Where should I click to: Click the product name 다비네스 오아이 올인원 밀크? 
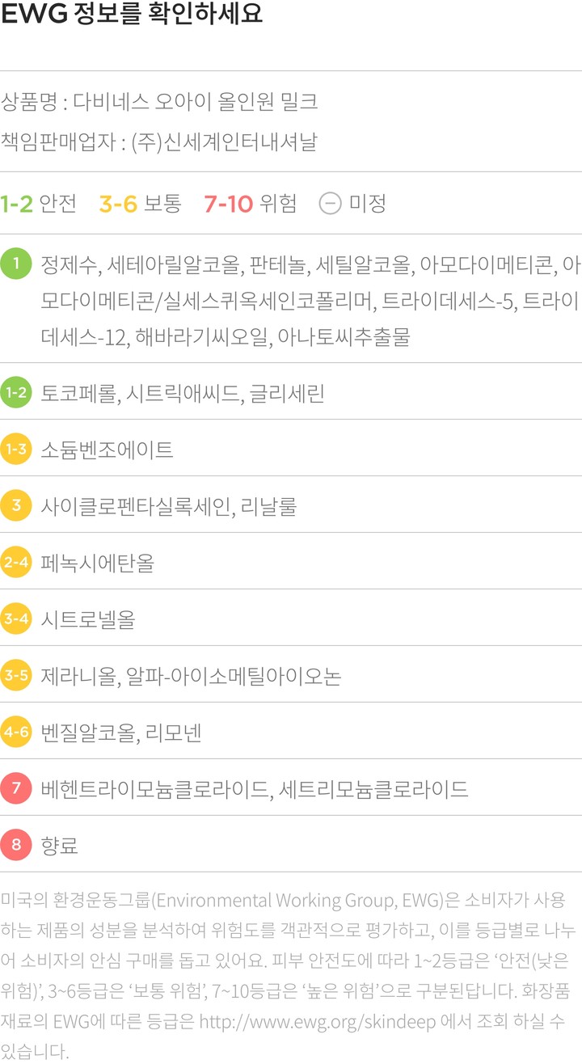pos(196,102)
